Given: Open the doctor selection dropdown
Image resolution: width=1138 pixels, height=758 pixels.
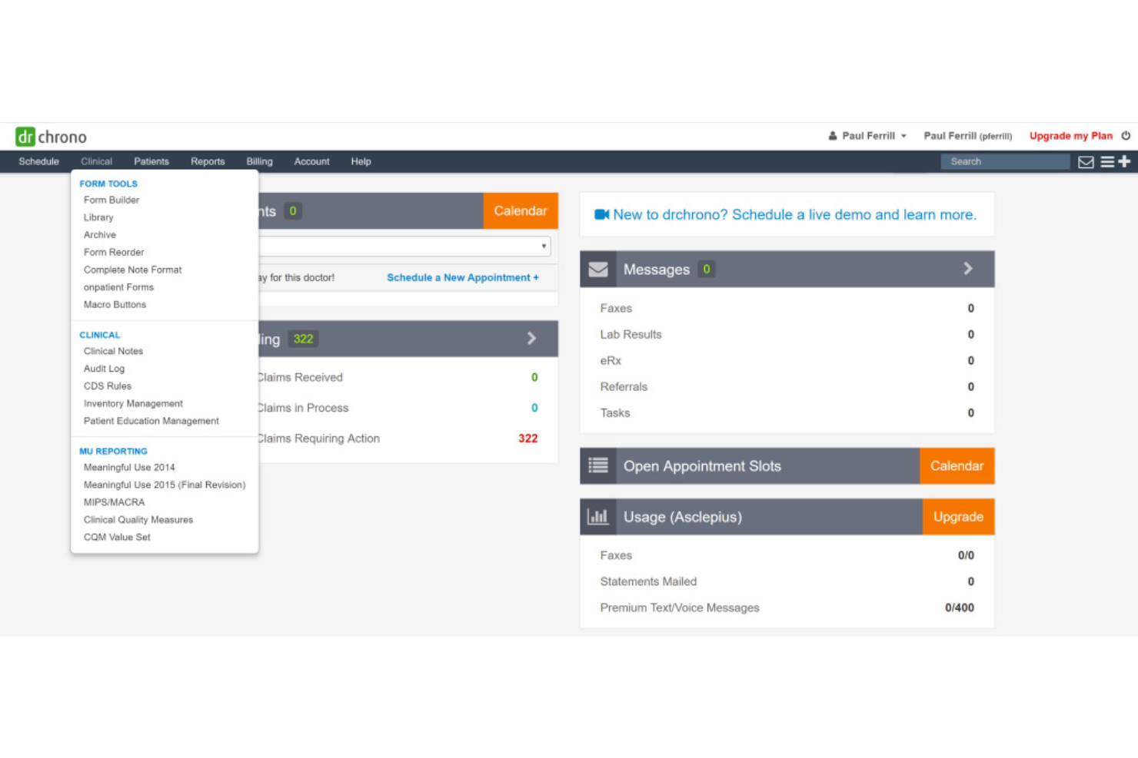Looking at the screenshot, I should (x=544, y=246).
